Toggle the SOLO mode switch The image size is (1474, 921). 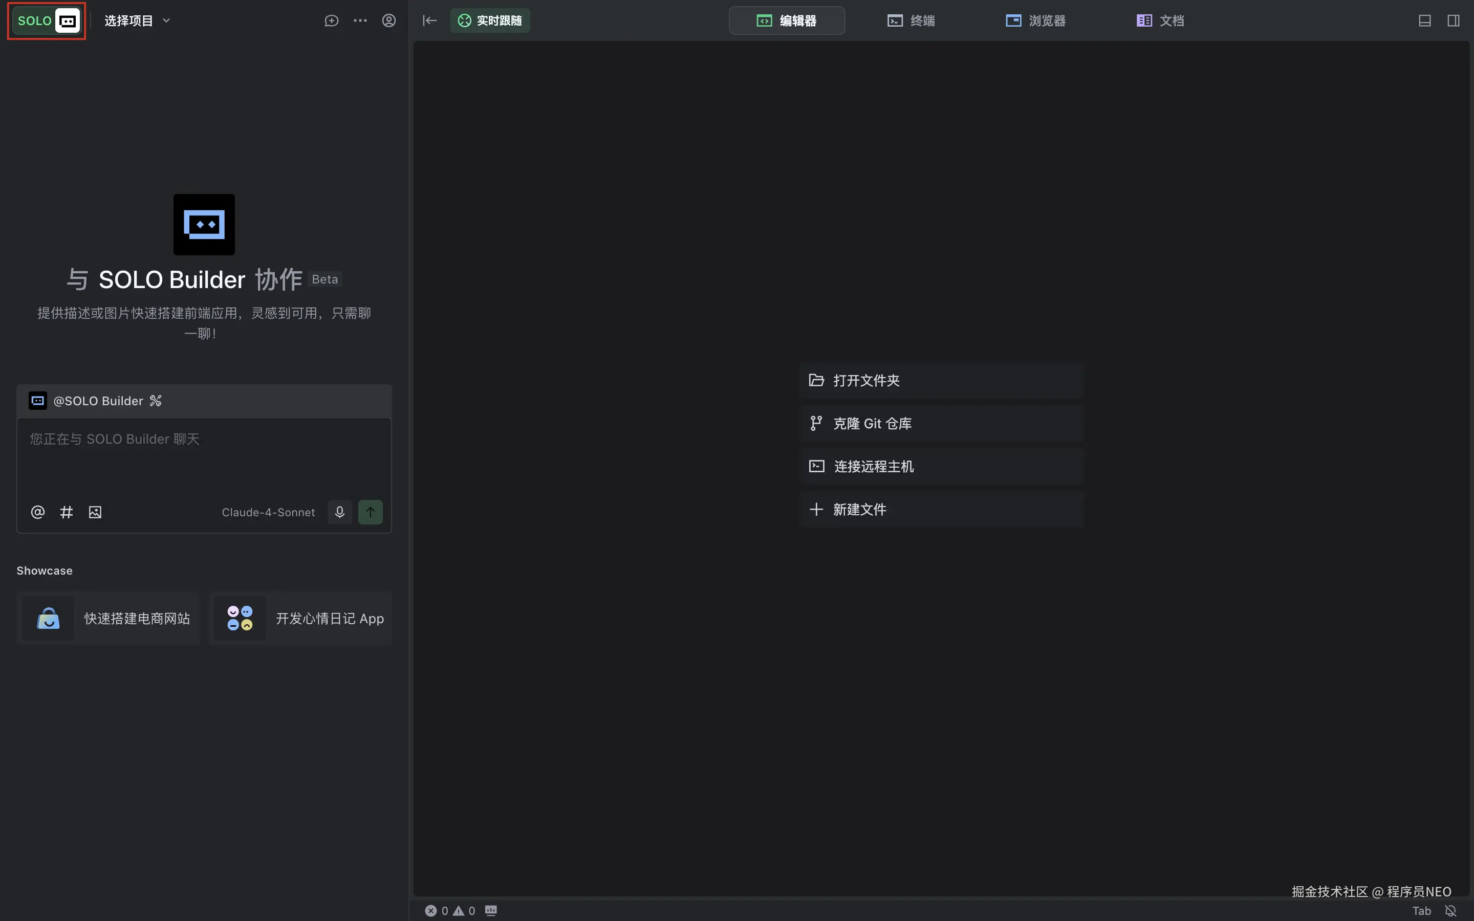pos(47,20)
